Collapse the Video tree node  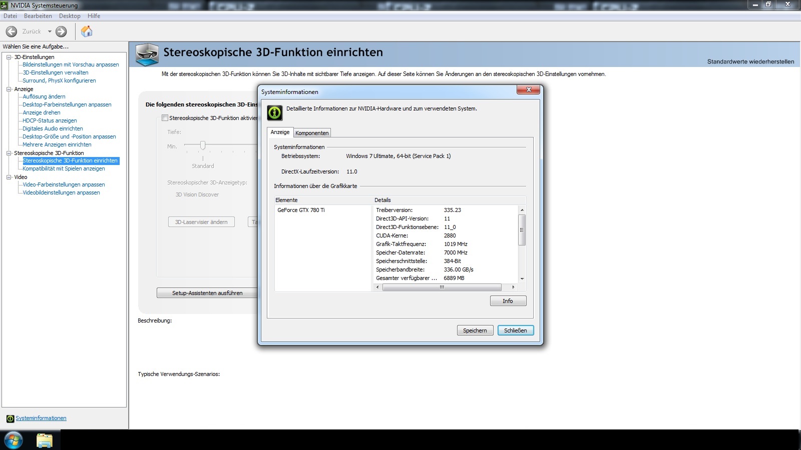point(9,177)
